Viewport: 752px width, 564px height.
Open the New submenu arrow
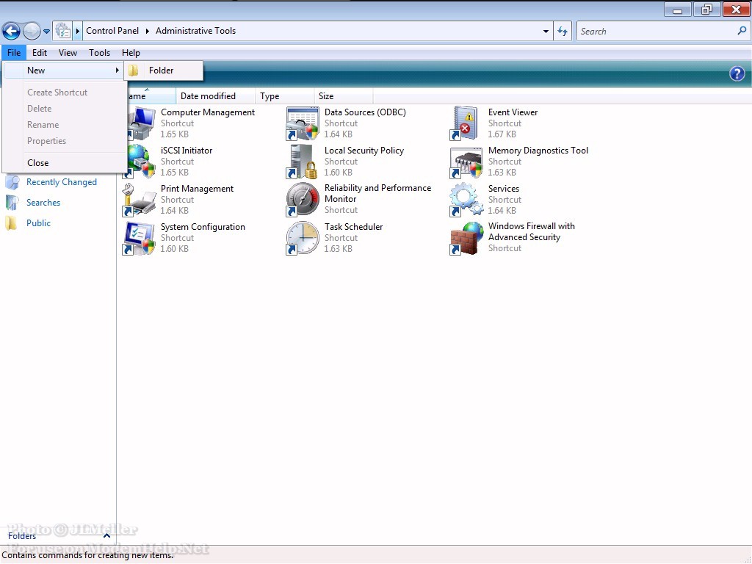click(117, 70)
